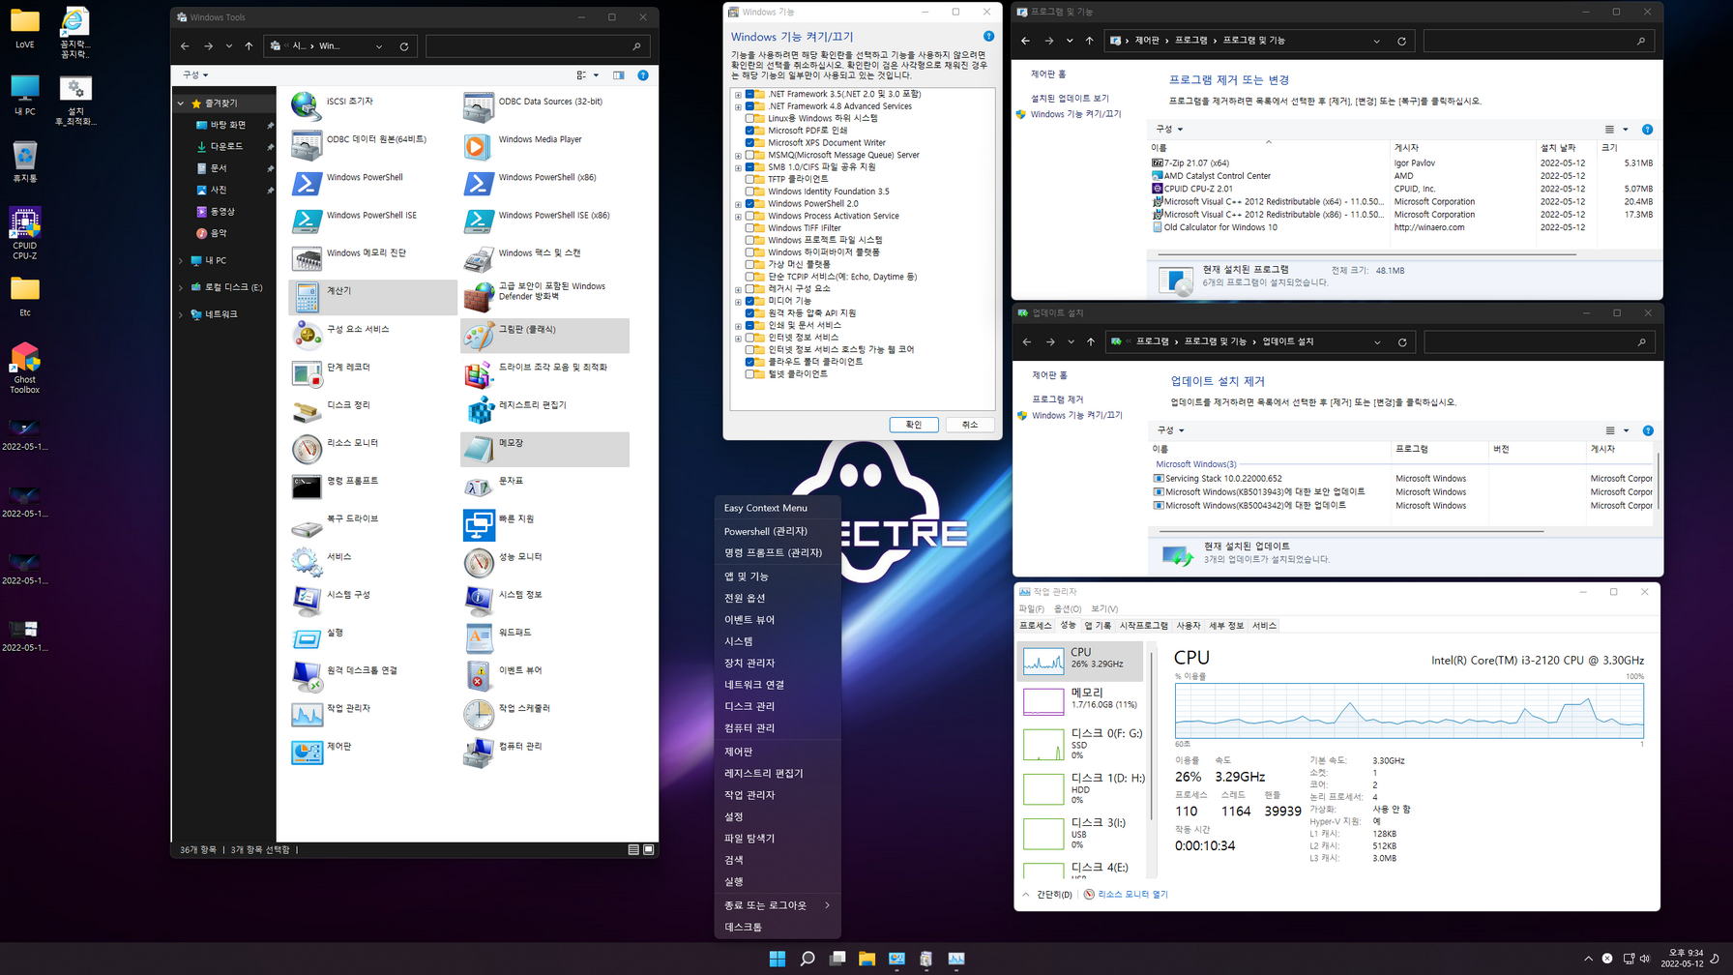
Task: Toggle 클라우드 폴더 클라이언트 checkbox
Action: pos(749,362)
